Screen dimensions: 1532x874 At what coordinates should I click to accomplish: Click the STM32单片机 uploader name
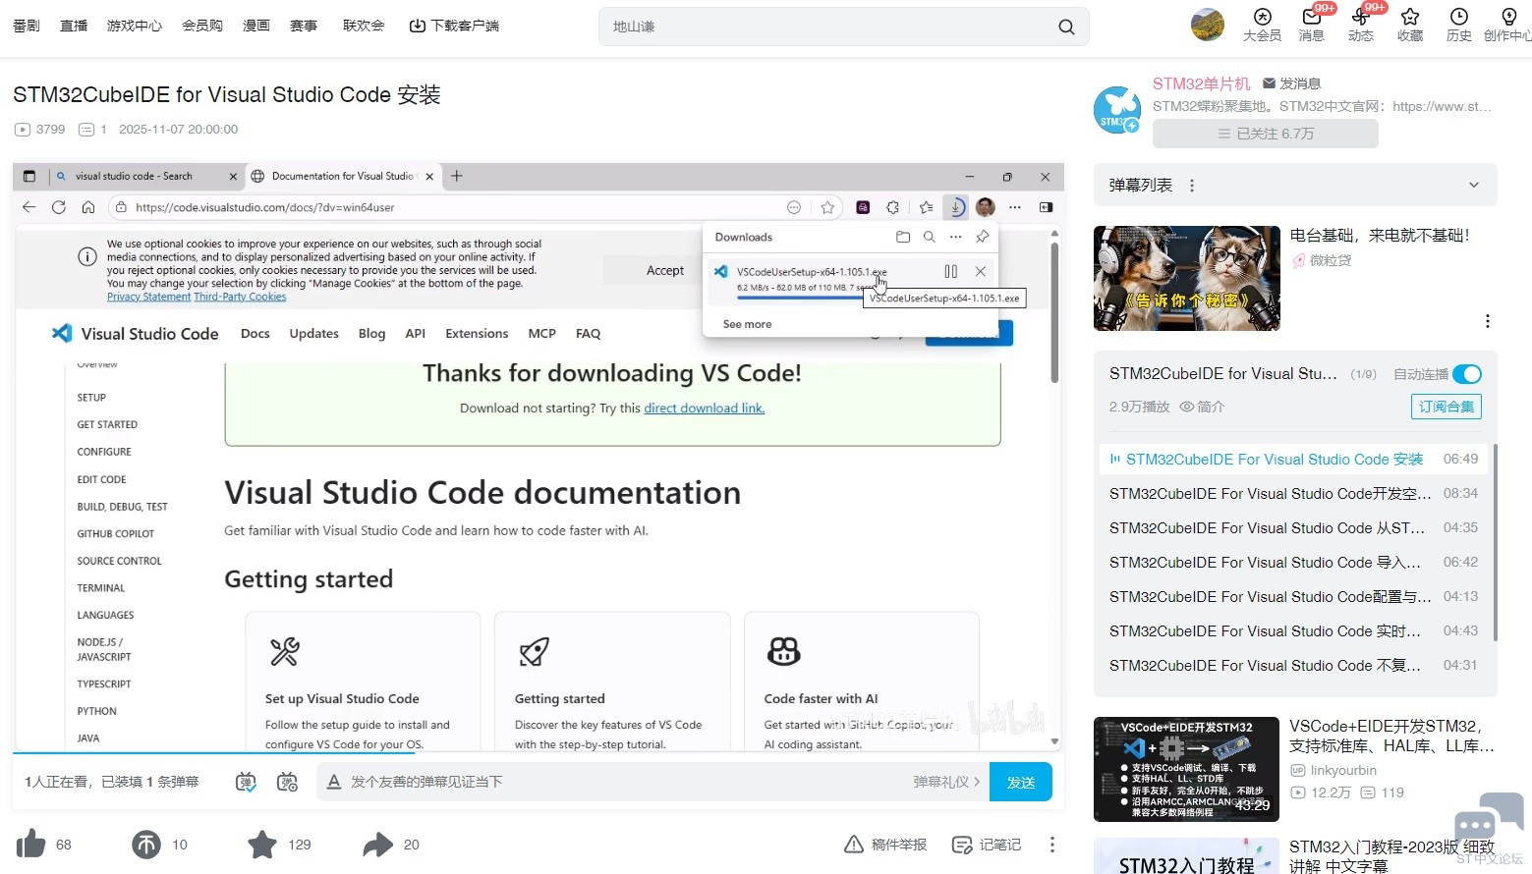click(1202, 83)
